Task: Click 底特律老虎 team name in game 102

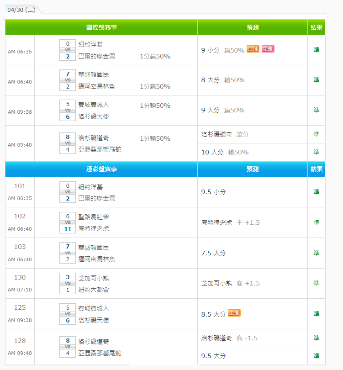Action: pos(94,228)
